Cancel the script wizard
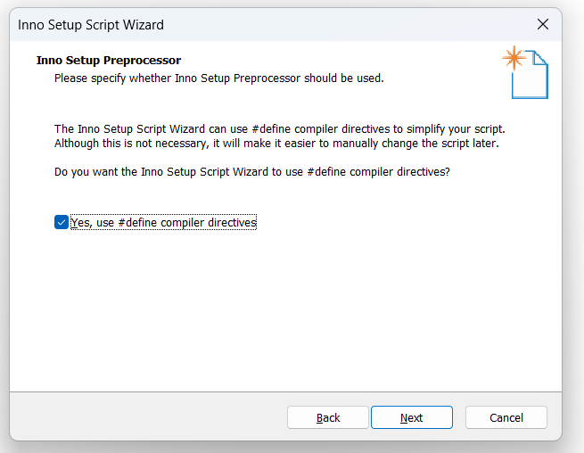 pos(506,417)
